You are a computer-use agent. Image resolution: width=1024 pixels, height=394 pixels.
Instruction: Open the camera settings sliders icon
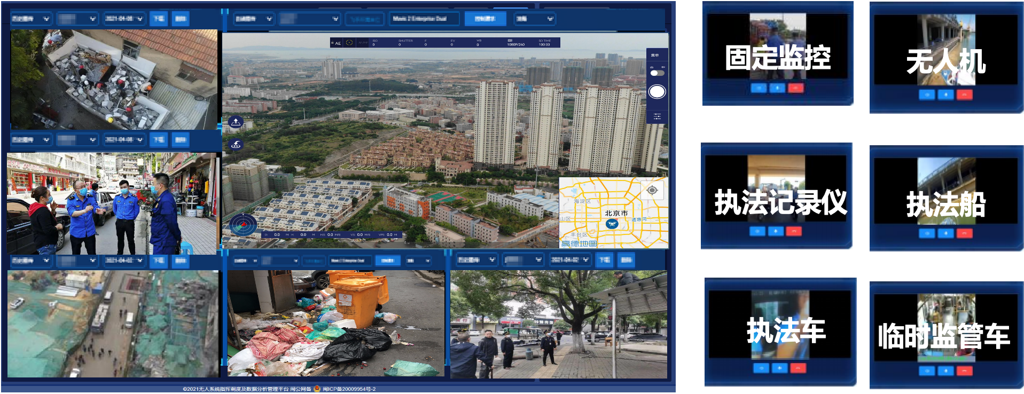657,116
